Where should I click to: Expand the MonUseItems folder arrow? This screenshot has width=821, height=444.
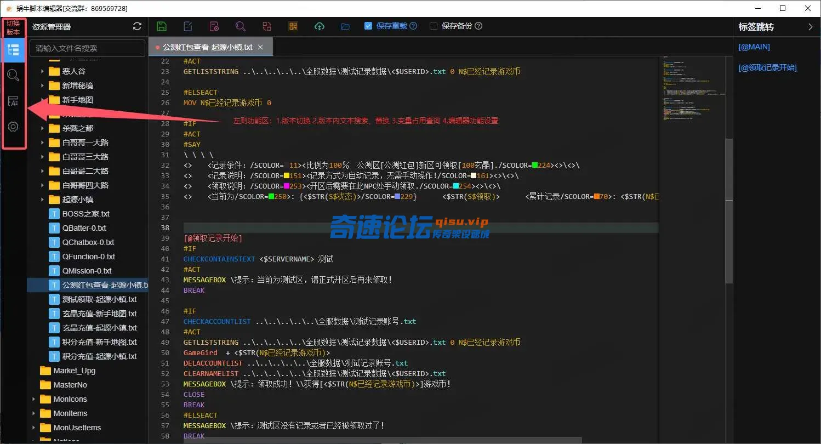[33, 428]
